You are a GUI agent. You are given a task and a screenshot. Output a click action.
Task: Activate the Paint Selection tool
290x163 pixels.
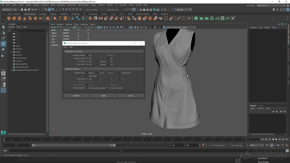point(3,38)
